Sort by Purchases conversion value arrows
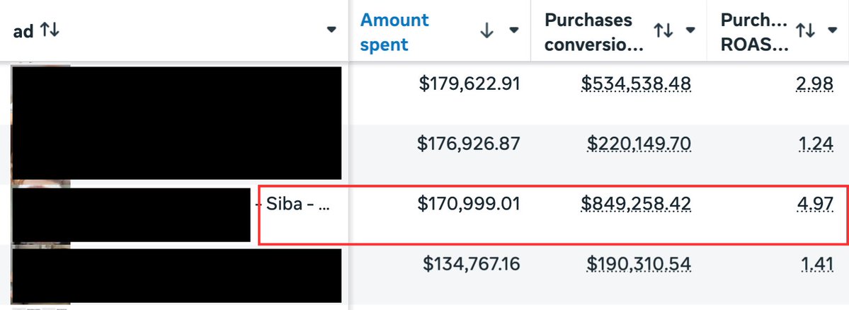The height and width of the screenshot is (310, 849). (663, 31)
